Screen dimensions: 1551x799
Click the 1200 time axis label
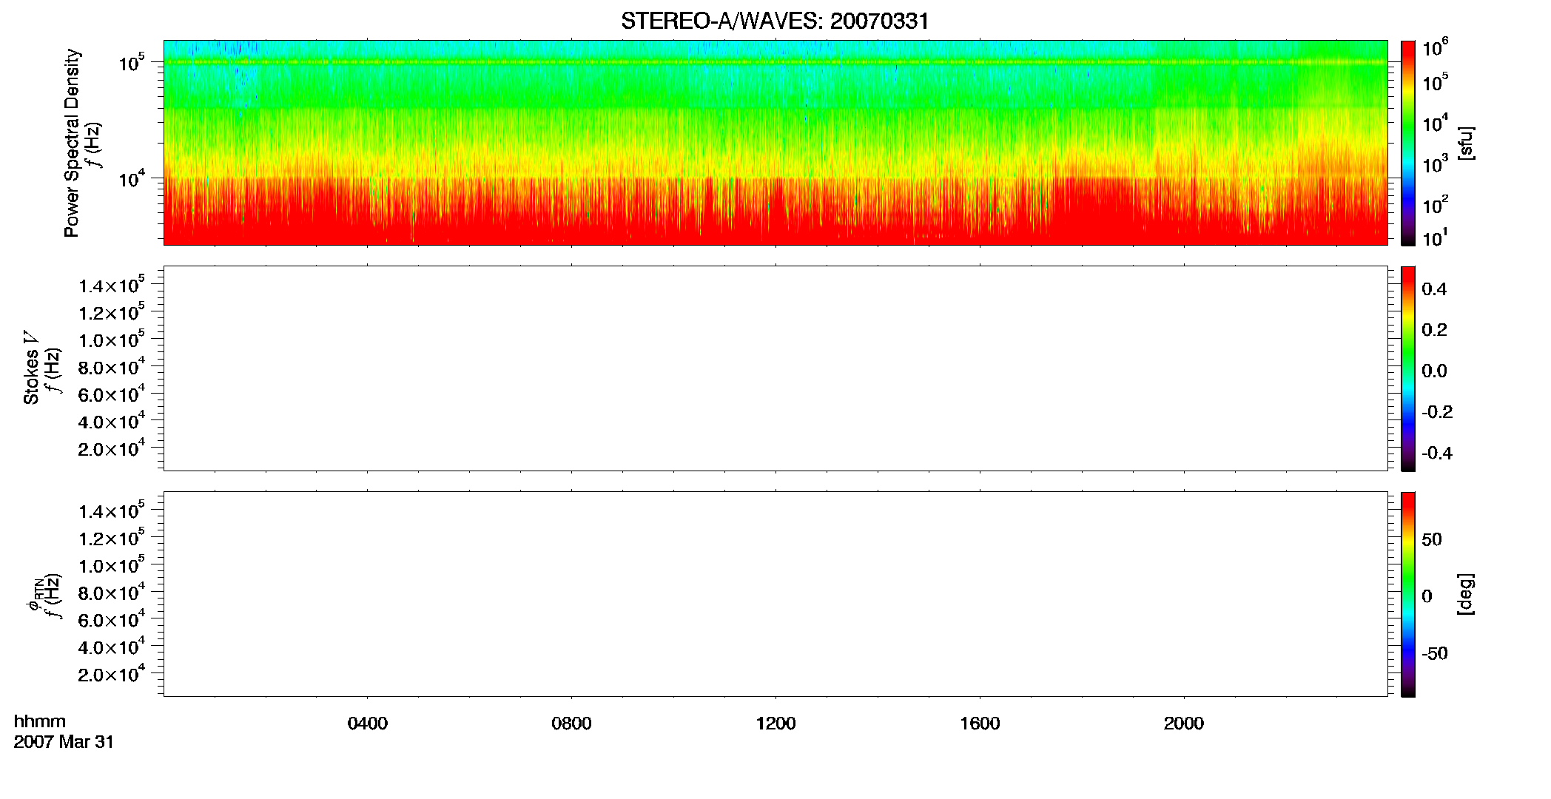pyautogui.click(x=775, y=724)
